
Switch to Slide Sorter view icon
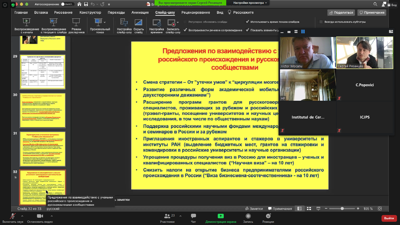coord(309,208)
